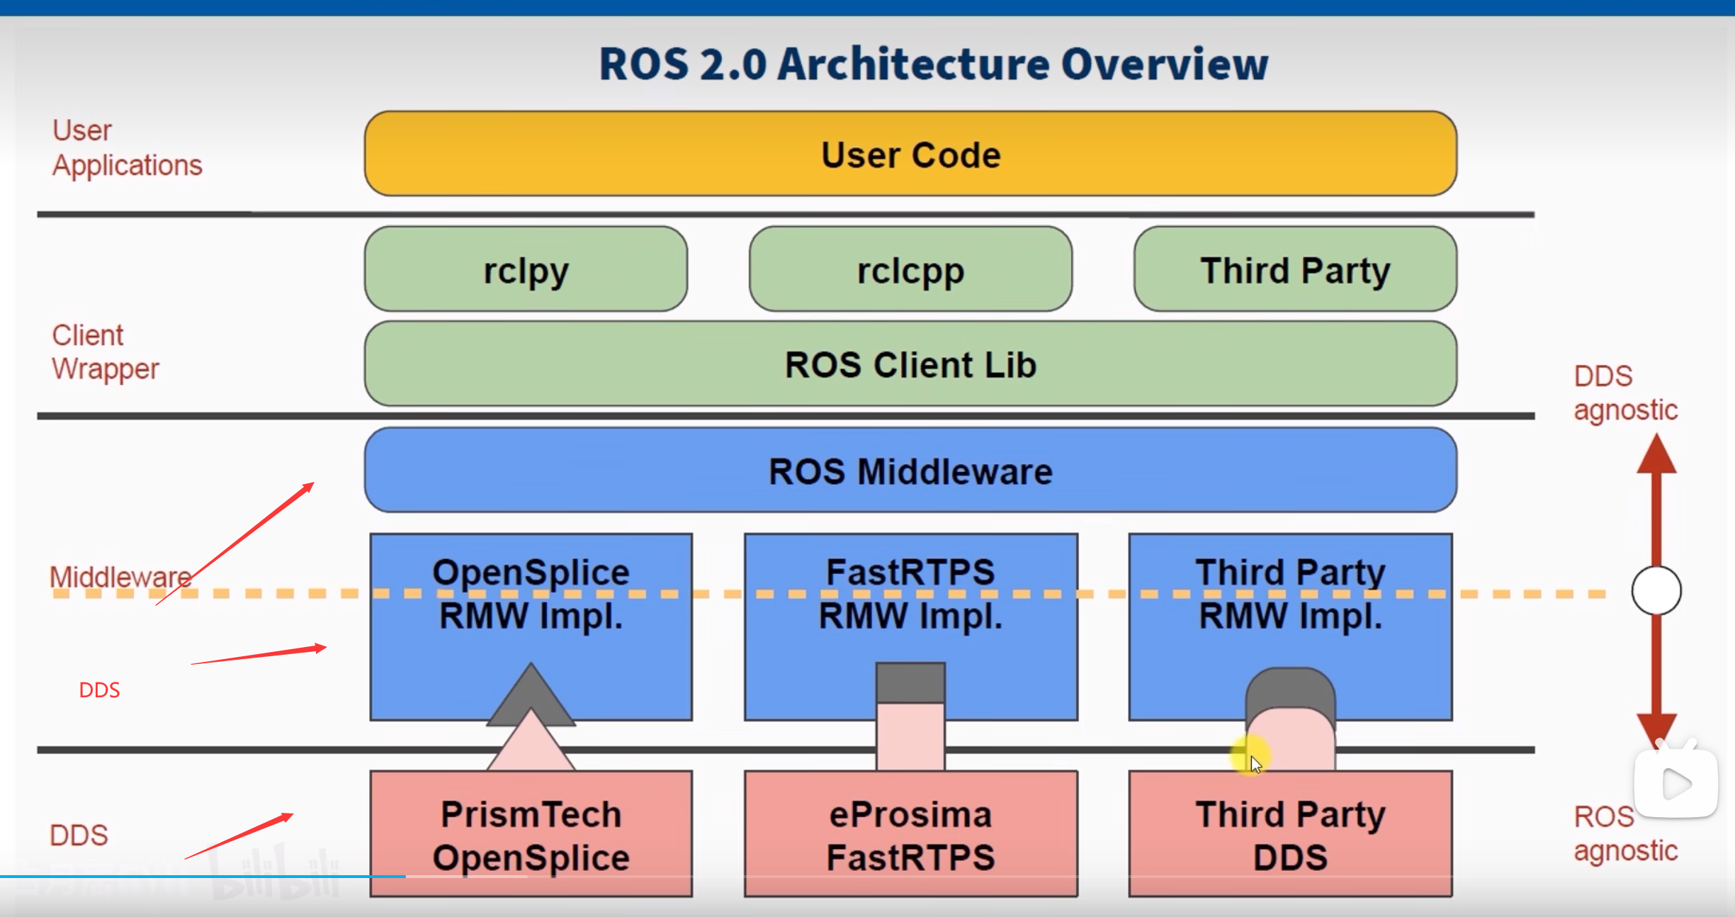Click the gray square connector under FastRTPS RMW
The width and height of the screenshot is (1735, 917).
[x=910, y=682]
